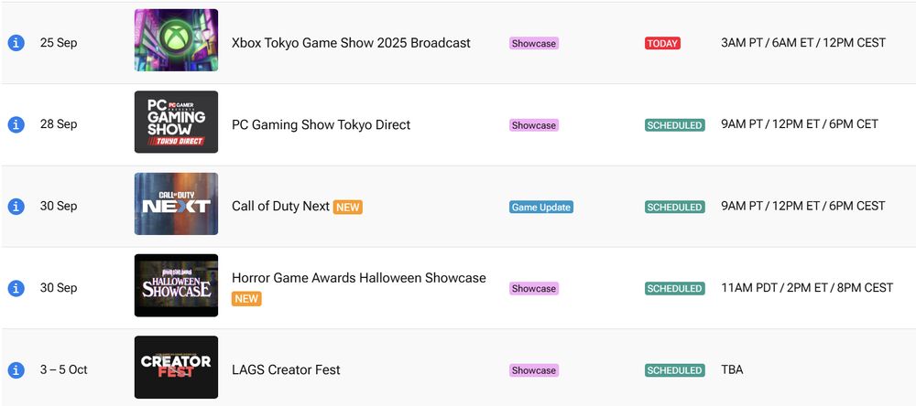Image resolution: width=916 pixels, height=406 pixels.
Task: Click the TBA time entry
Action: (732, 369)
